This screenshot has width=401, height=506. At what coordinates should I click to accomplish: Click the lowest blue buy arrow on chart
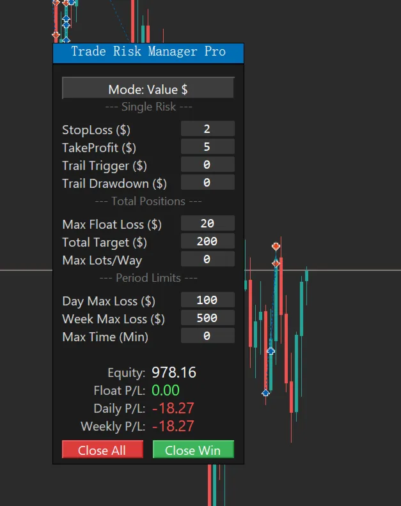tap(265, 392)
